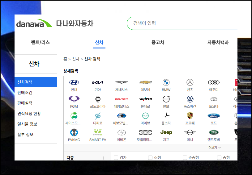Click the 신차 검색 breadcrumb text
The width and height of the screenshot is (252, 175).
click(92, 59)
